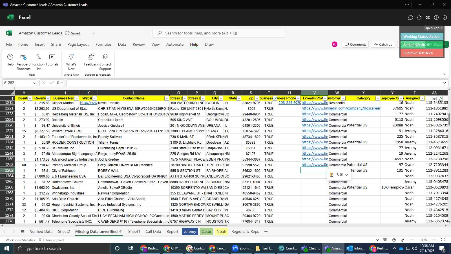Open the phone number link 208-243-929

point(289,103)
